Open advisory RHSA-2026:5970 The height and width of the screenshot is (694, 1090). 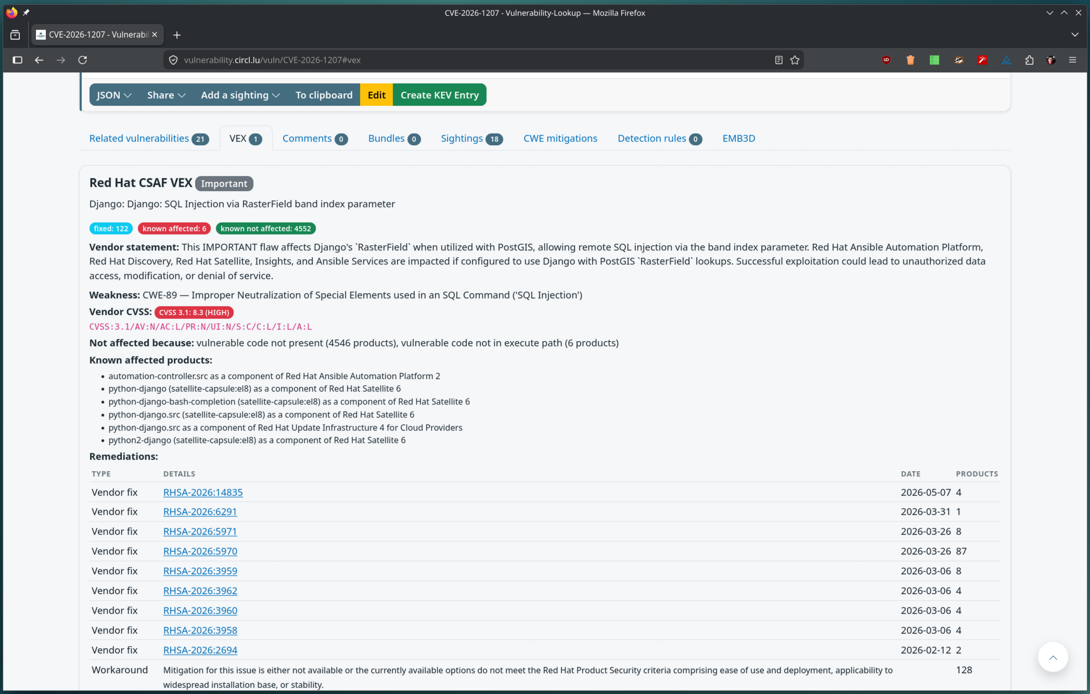[x=200, y=551]
